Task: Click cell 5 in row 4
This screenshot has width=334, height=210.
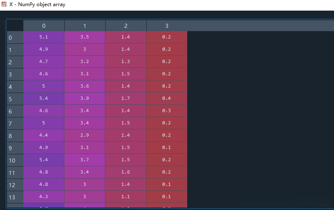Action: tap(44, 86)
